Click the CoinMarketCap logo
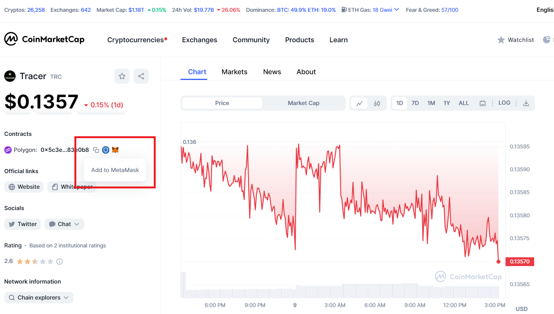 pos(44,39)
